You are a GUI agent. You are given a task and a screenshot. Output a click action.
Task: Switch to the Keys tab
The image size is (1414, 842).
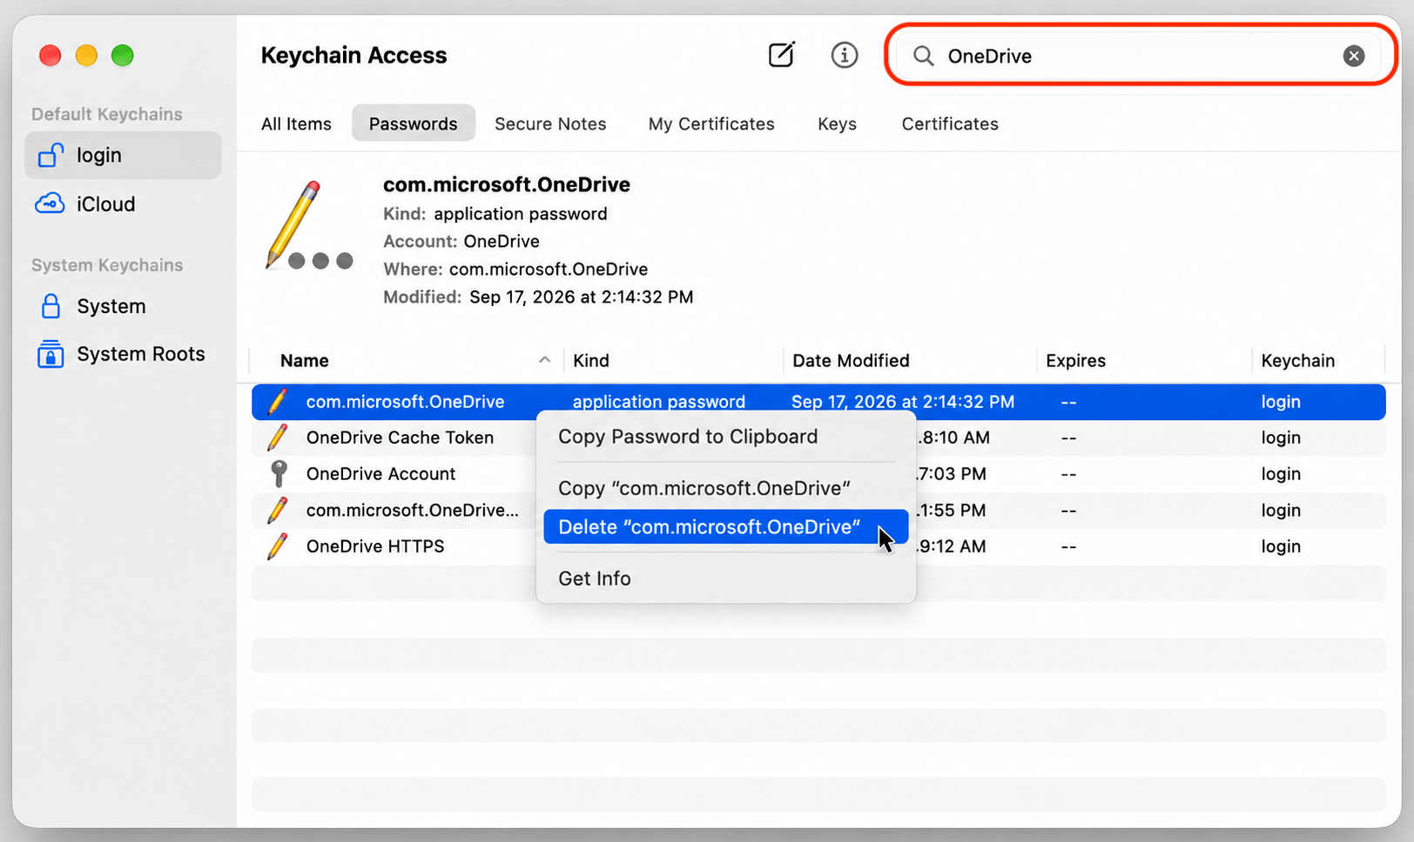tap(837, 124)
